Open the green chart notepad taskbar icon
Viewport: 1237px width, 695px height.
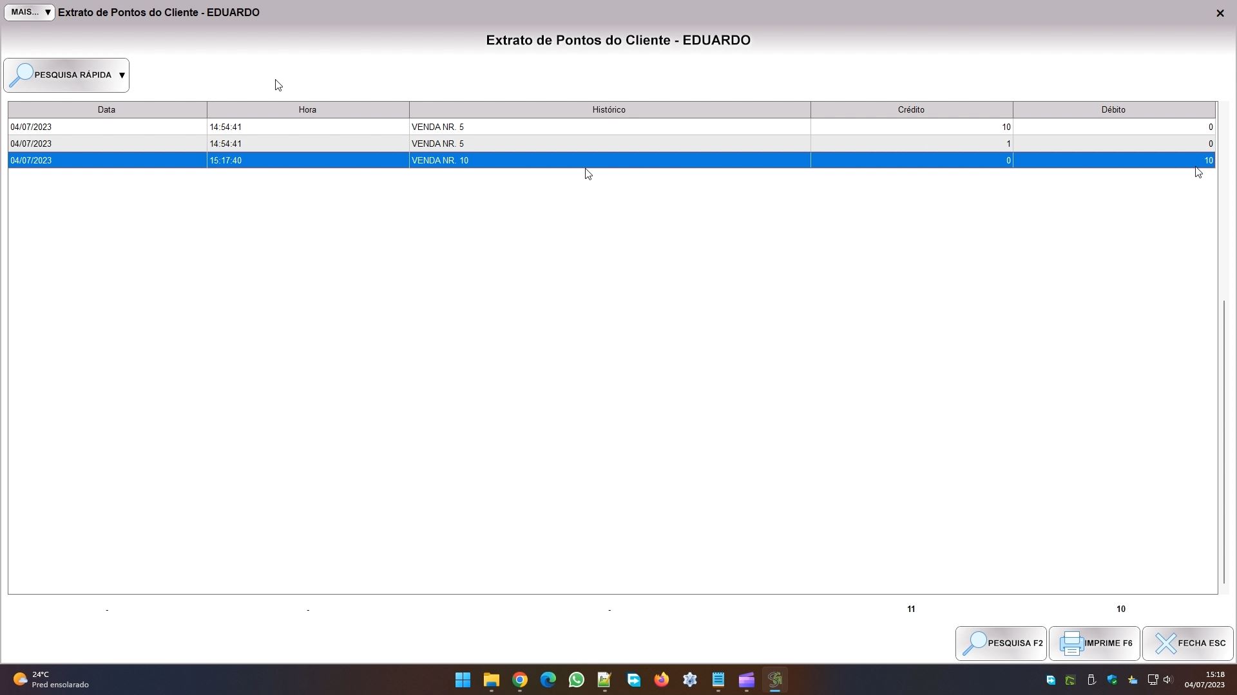click(604, 680)
